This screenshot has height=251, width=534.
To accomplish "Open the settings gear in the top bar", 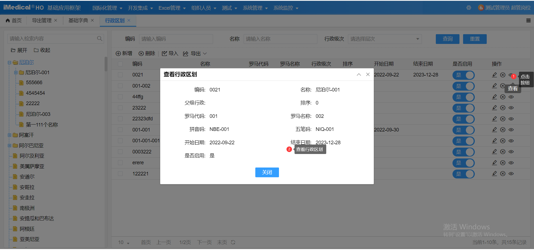I will (x=469, y=8).
